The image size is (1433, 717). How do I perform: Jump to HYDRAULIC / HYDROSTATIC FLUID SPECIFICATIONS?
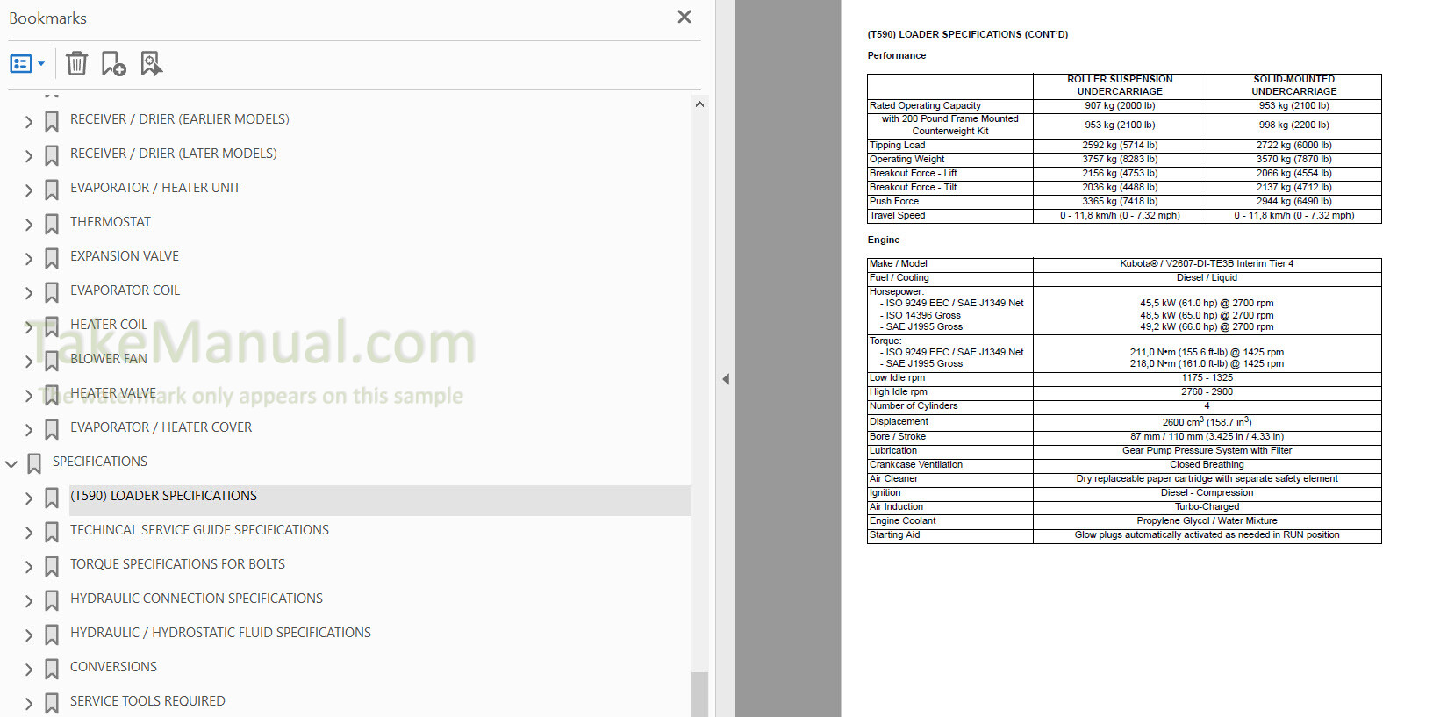220,633
